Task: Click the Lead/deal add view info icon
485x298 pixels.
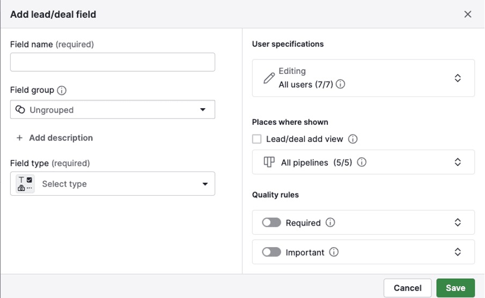Action: [353, 139]
